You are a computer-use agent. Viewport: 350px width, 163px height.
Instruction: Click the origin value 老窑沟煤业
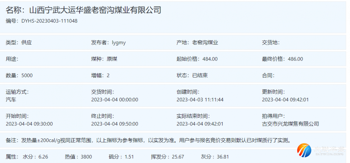point(205,43)
